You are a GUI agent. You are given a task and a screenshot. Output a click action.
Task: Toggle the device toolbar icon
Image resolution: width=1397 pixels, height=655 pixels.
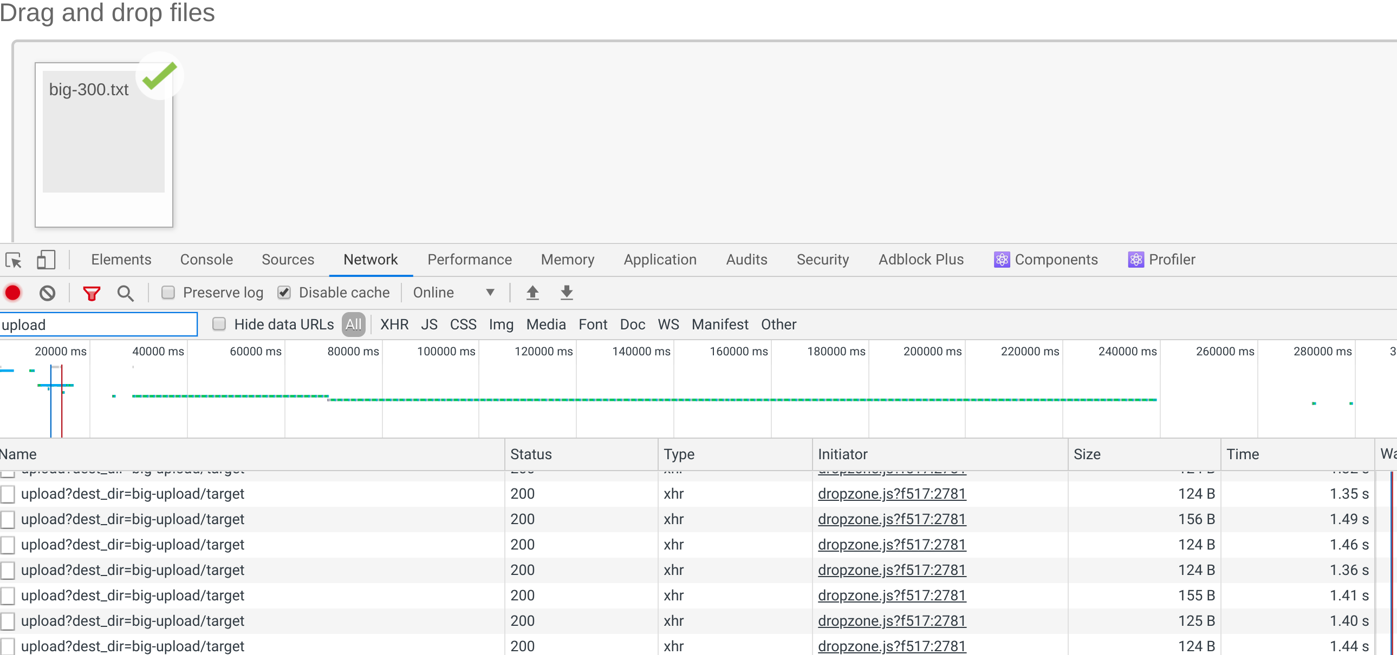click(46, 260)
